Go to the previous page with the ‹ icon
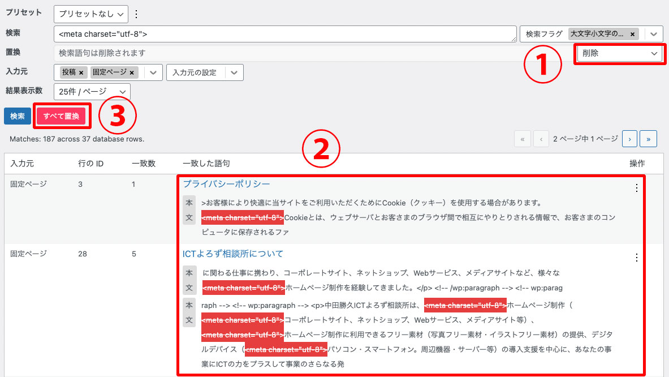The image size is (669, 377). (x=540, y=138)
